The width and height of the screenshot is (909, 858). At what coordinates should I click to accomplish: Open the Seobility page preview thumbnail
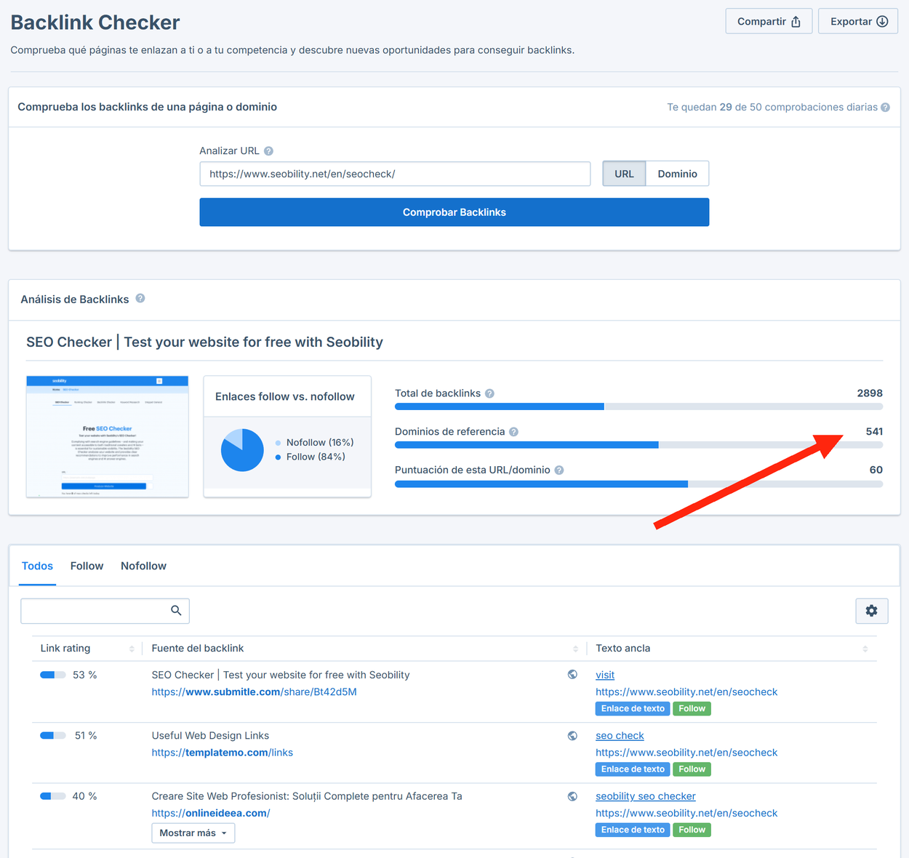tap(108, 436)
